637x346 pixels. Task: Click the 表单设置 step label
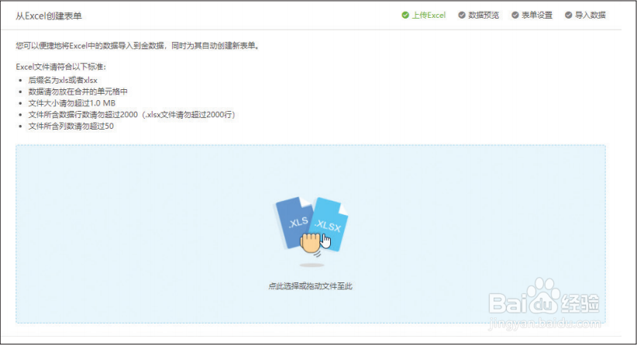pos(537,16)
